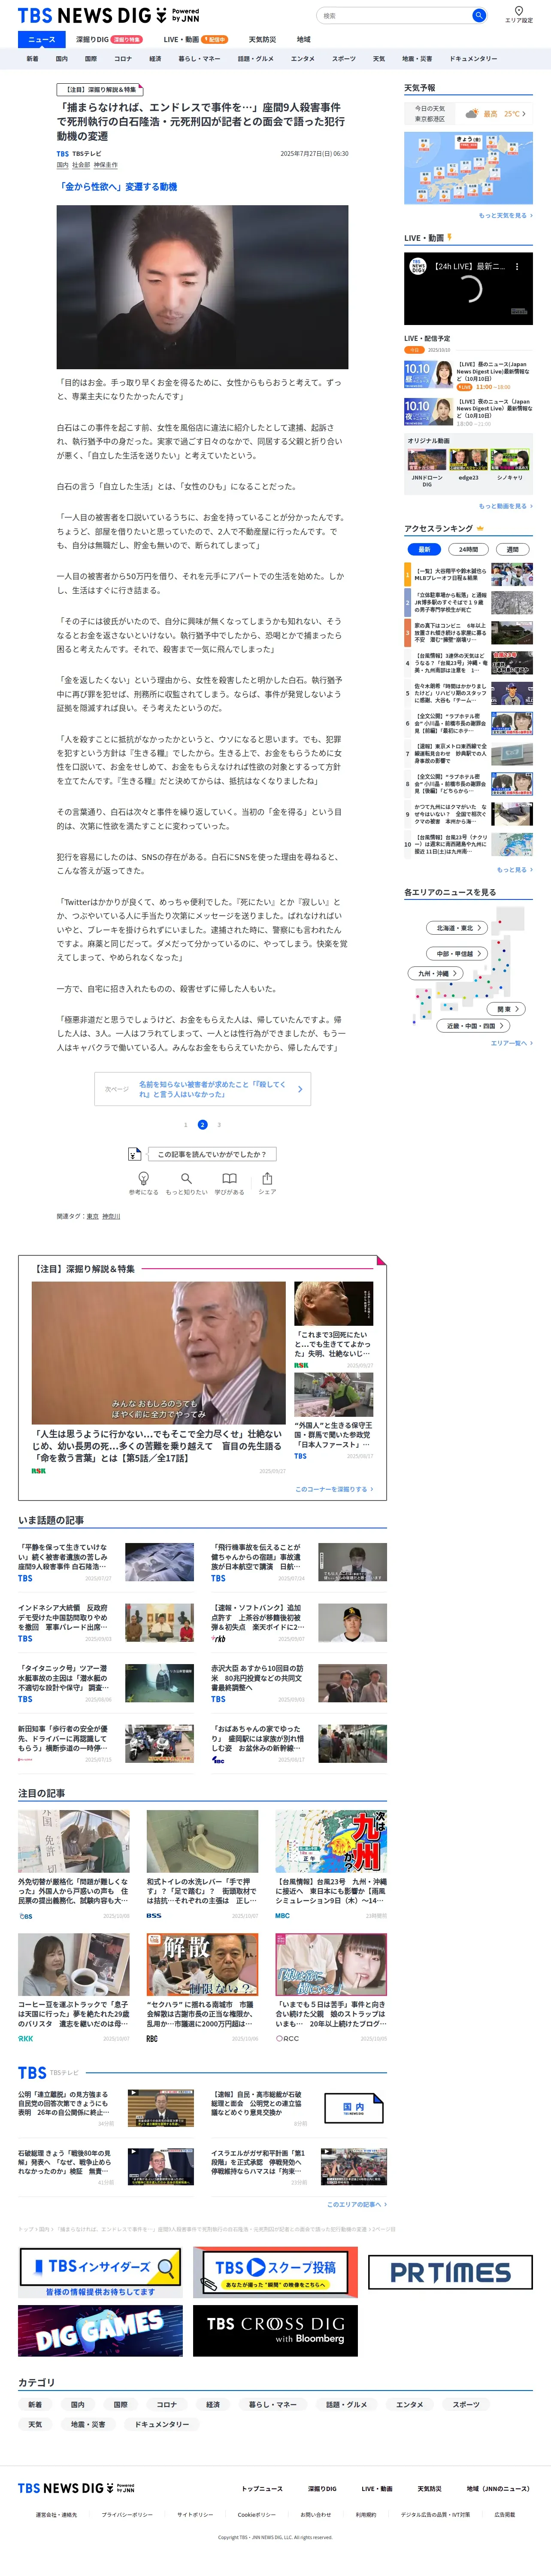Click the 国内 badge thumbnail in TBS section
551x2576 pixels.
(353, 2107)
